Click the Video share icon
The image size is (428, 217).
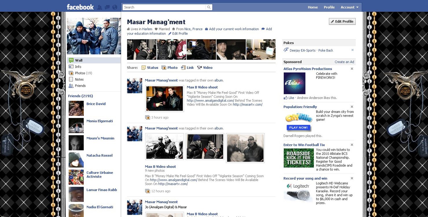200,68
